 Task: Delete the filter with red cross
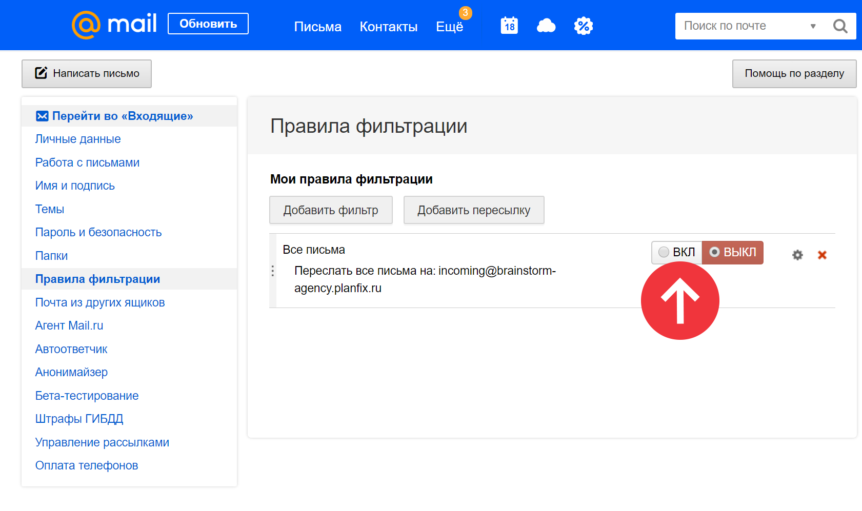pos(822,255)
